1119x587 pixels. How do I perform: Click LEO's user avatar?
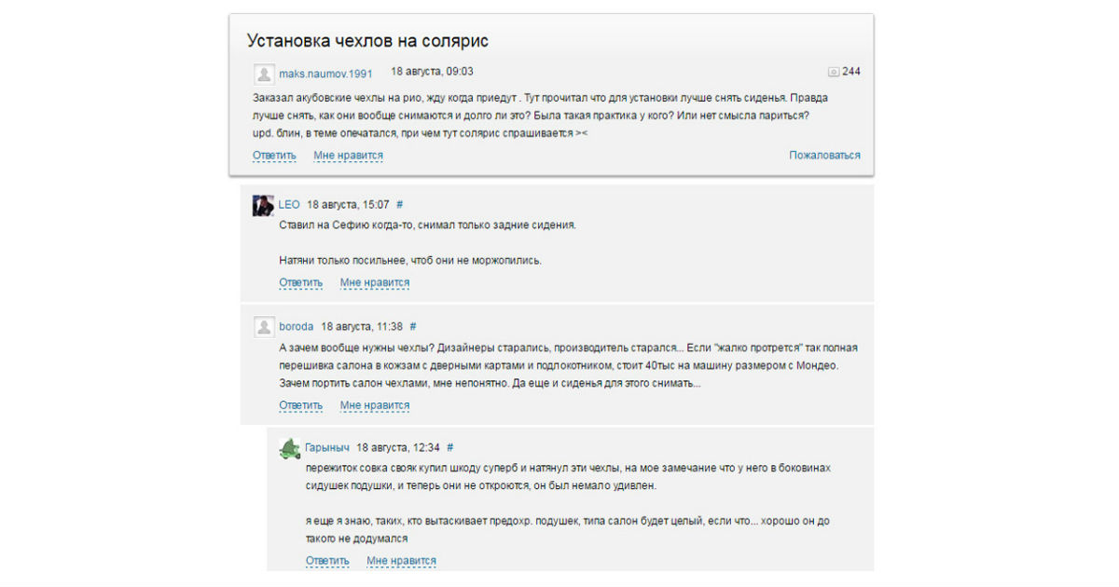click(263, 205)
